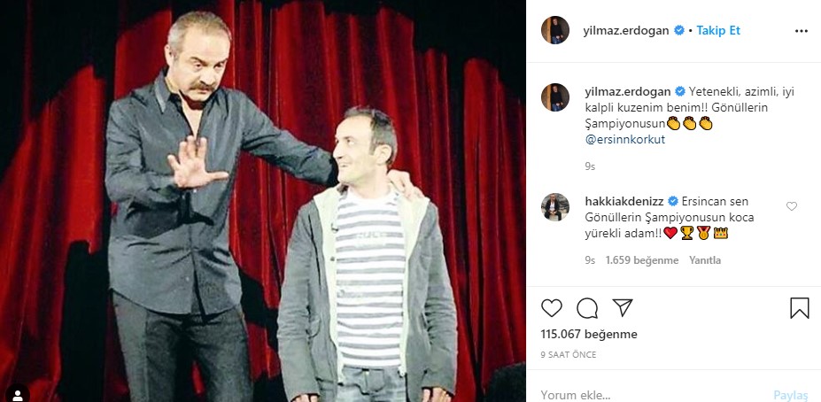The image size is (821, 402).
Task: Share post via paper plane icon
Action: 623,308
